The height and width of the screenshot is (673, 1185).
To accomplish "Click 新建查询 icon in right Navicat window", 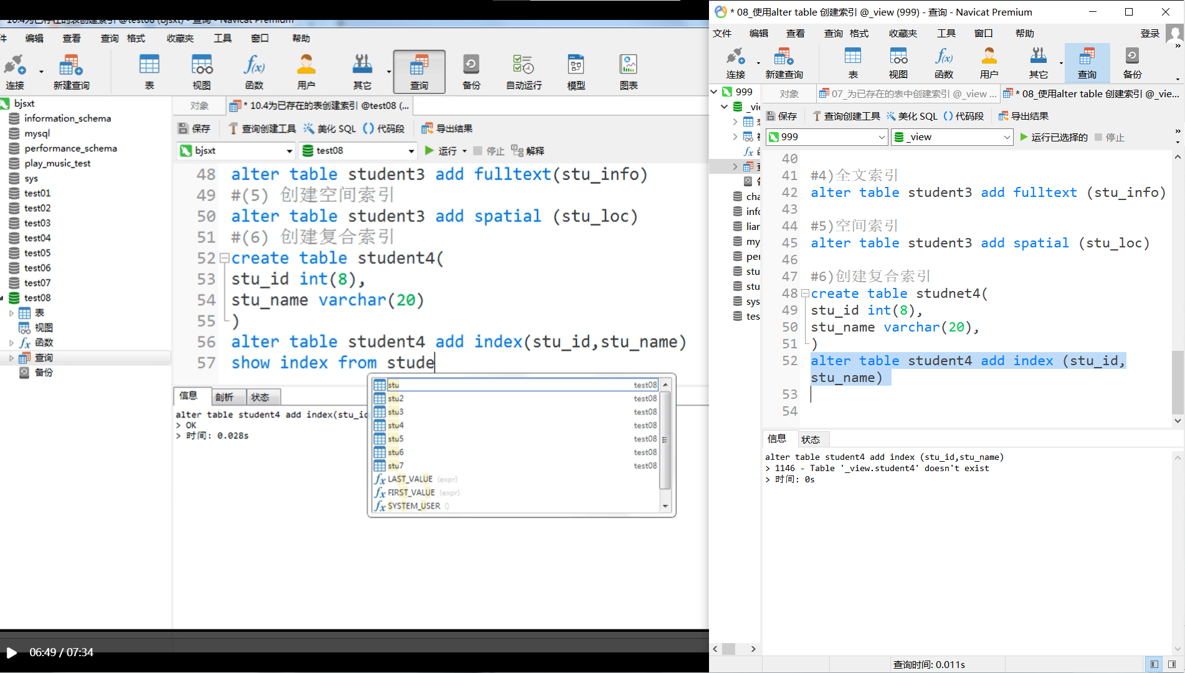I will click(784, 63).
